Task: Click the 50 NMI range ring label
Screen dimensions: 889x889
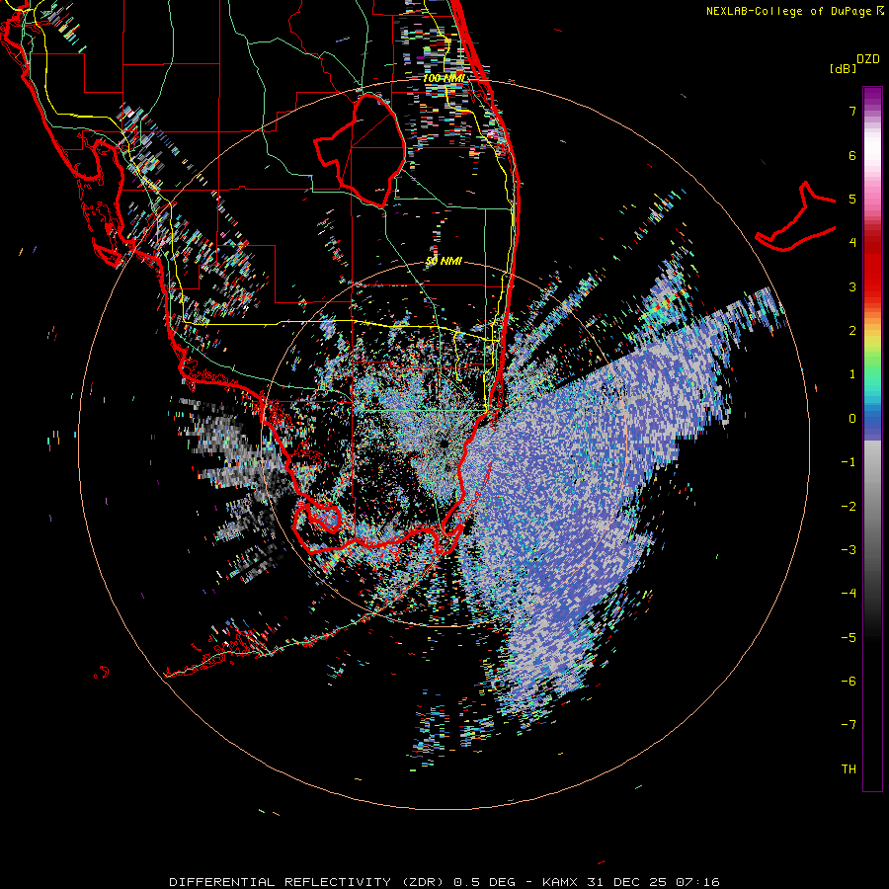Action: (x=444, y=261)
